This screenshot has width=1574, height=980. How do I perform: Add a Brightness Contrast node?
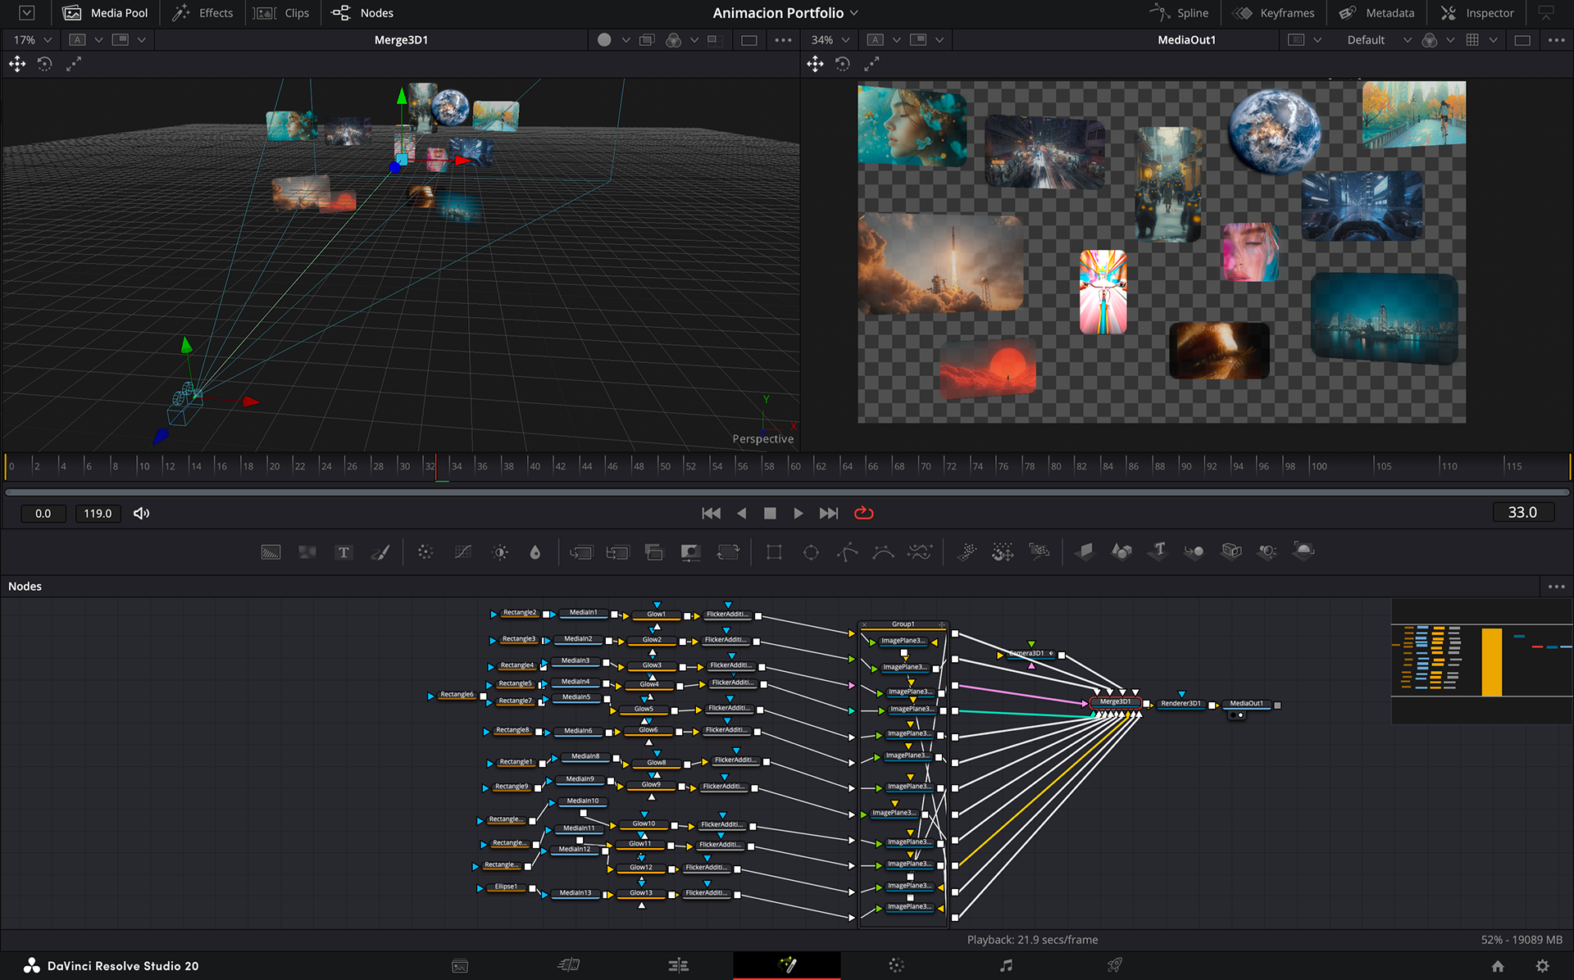pyautogui.click(x=500, y=552)
